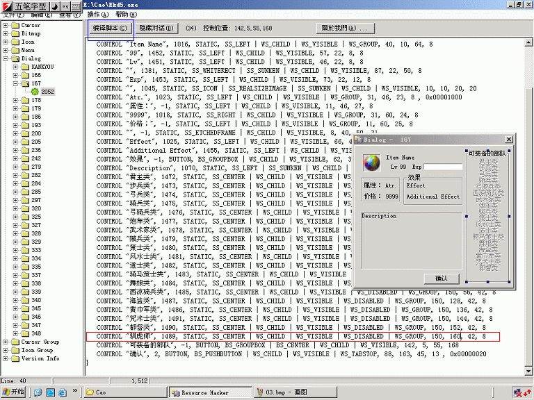Click the keyboard icon in the IME bar

pos(73,6)
